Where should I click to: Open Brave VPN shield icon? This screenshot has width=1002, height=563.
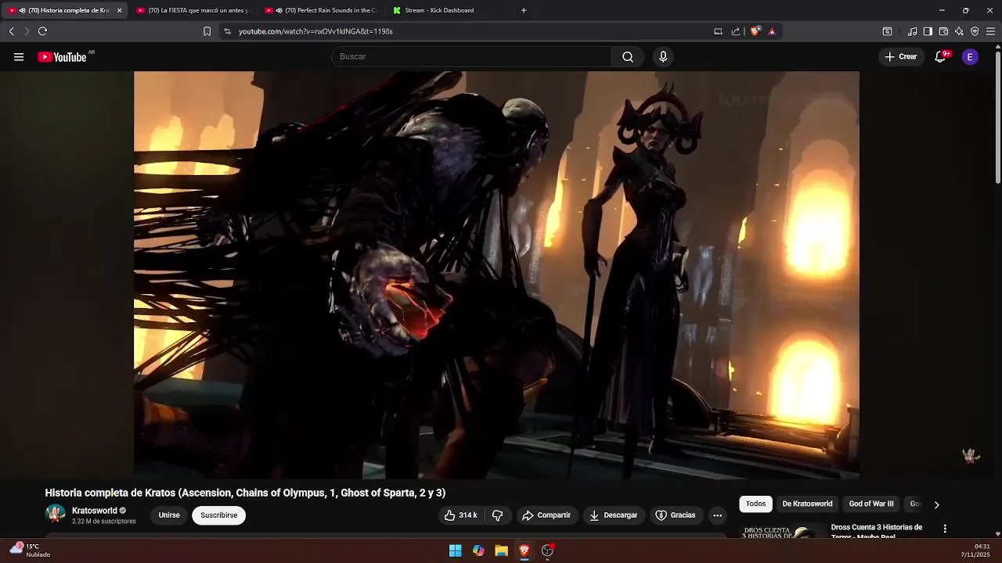click(x=975, y=31)
